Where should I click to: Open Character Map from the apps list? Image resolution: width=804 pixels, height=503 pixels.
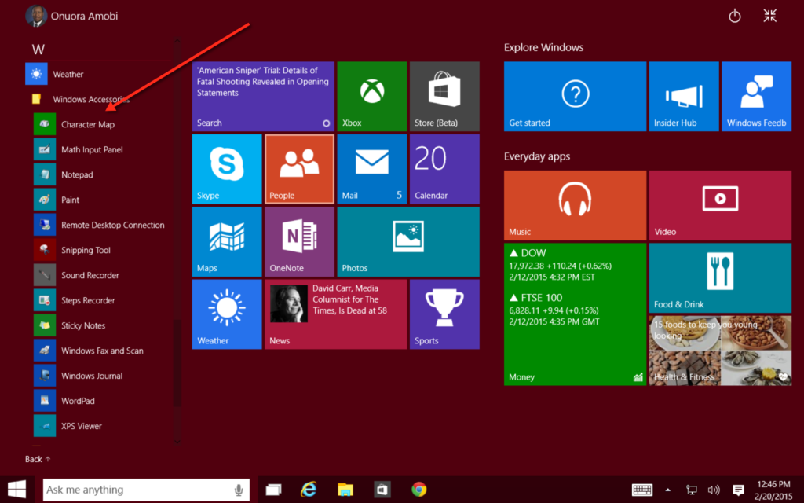click(x=89, y=124)
